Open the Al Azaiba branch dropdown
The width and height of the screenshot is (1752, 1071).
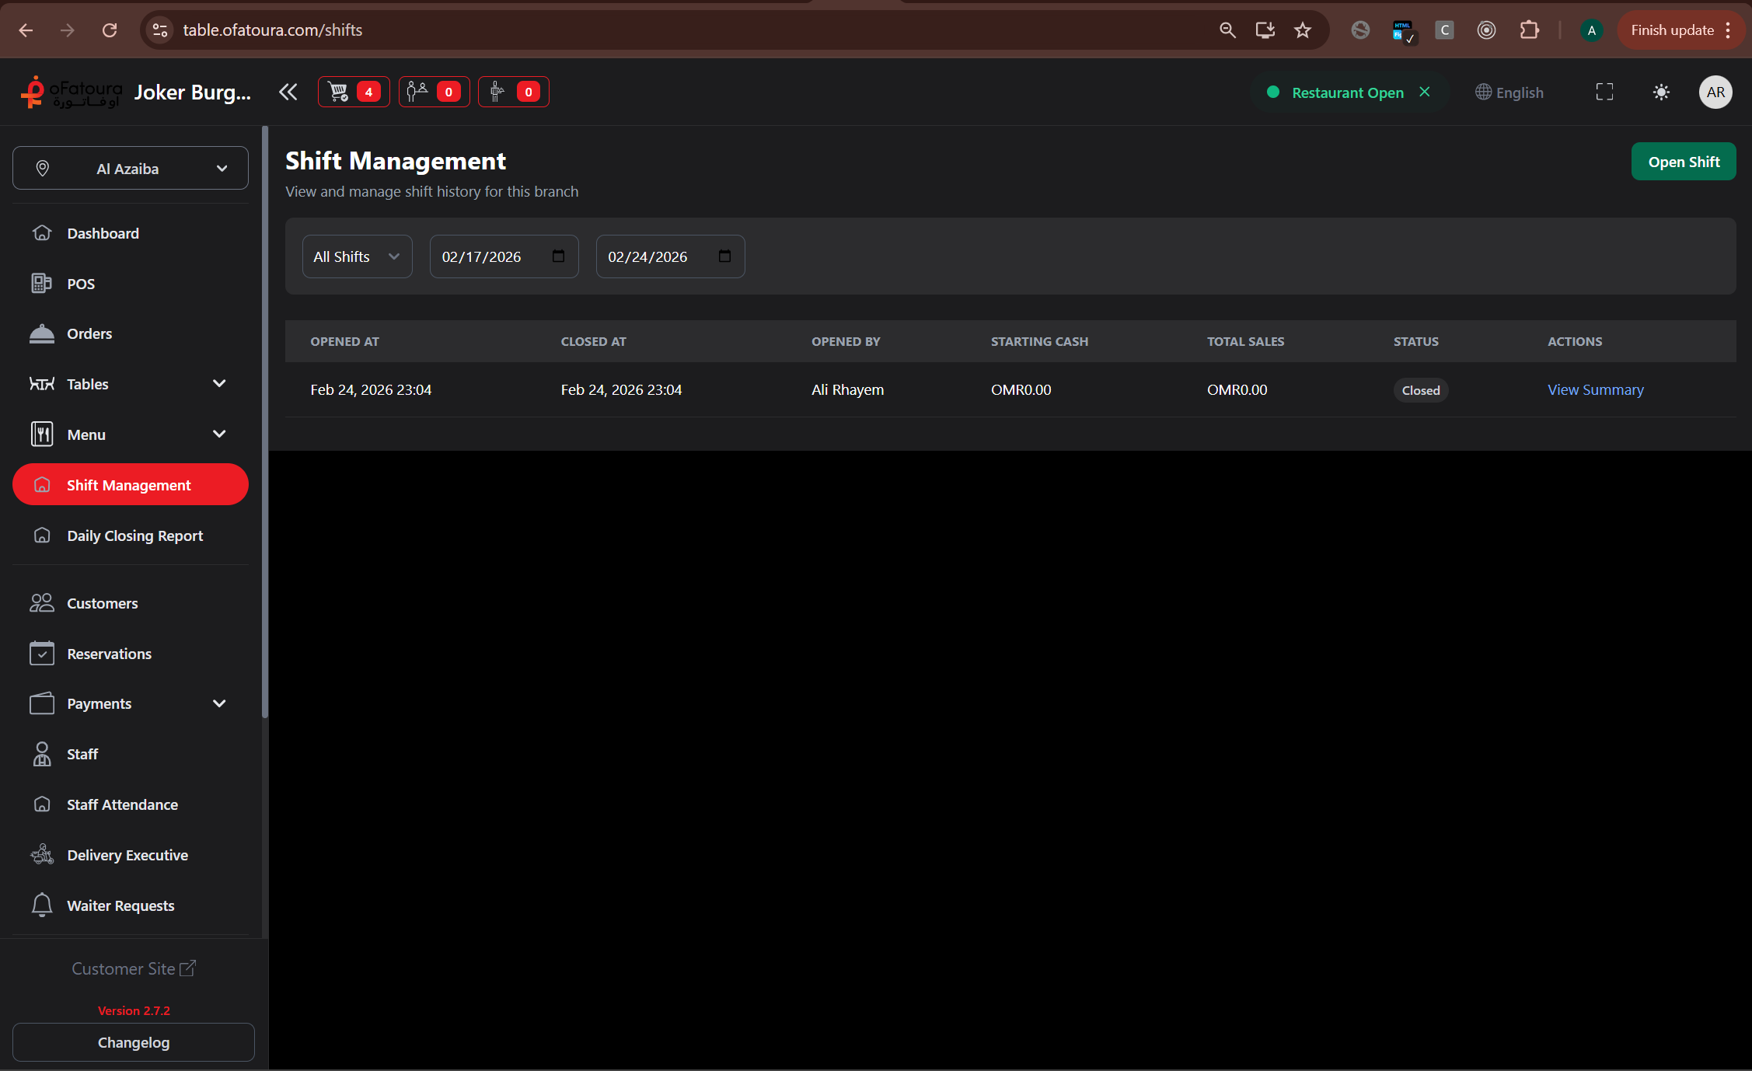tap(131, 168)
